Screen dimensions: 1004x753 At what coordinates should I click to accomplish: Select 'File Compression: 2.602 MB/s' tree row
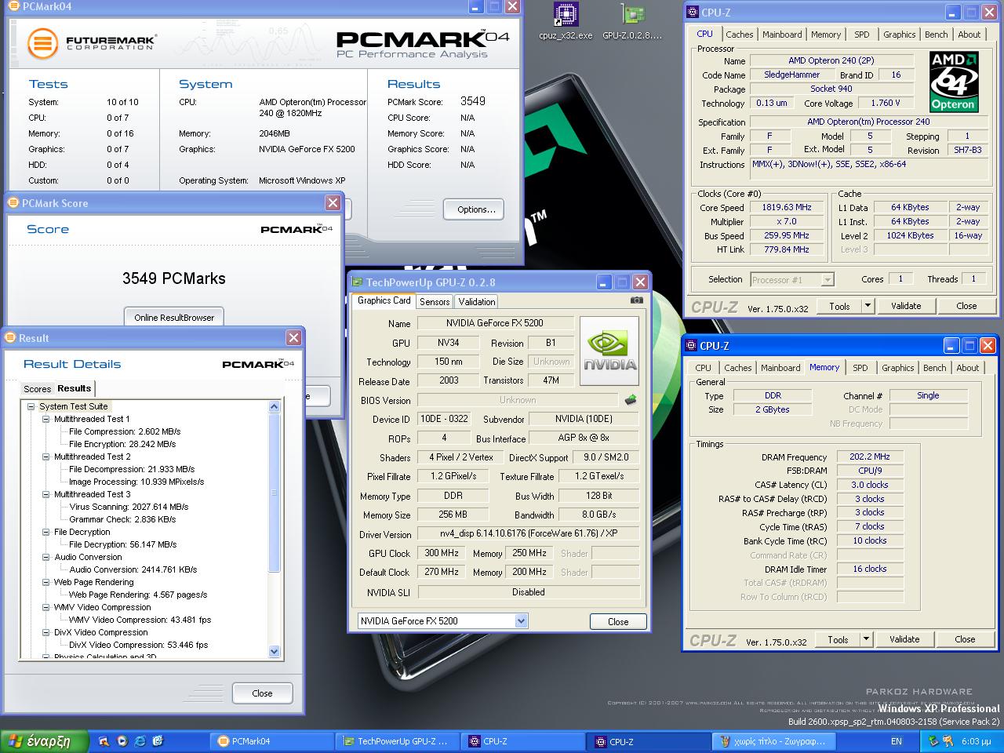coord(125,431)
